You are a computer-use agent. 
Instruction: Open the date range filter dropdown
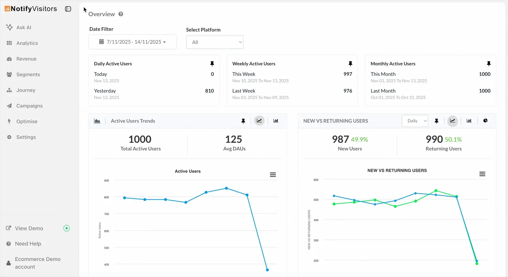(x=132, y=42)
